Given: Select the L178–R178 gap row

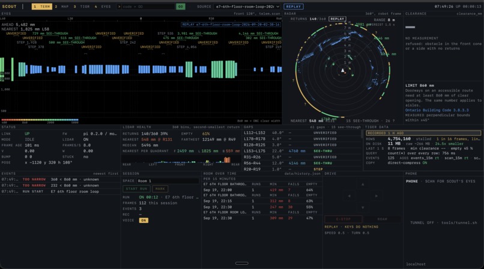Looking at the screenshot, I should [x=301, y=139].
